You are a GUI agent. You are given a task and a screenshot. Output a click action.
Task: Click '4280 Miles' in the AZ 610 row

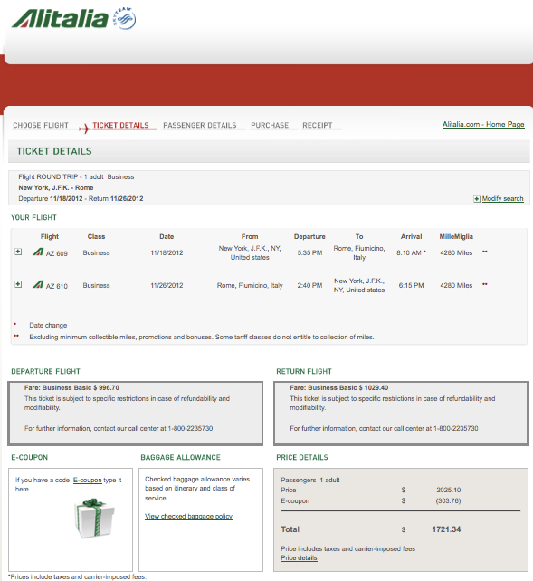(456, 285)
